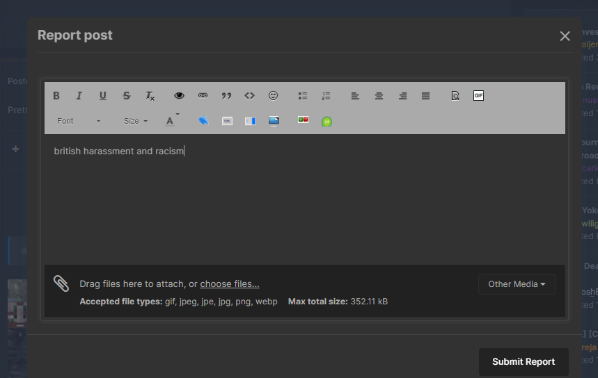Insert a numbered list
The image size is (598, 378).
(x=326, y=96)
